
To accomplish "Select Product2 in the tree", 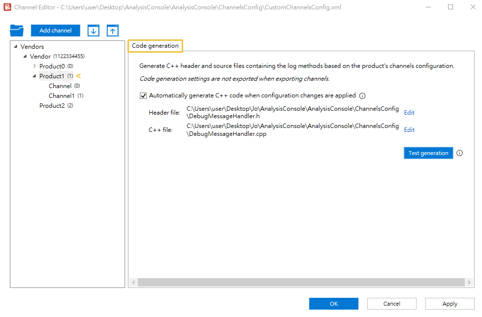I will [x=52, y=106].
